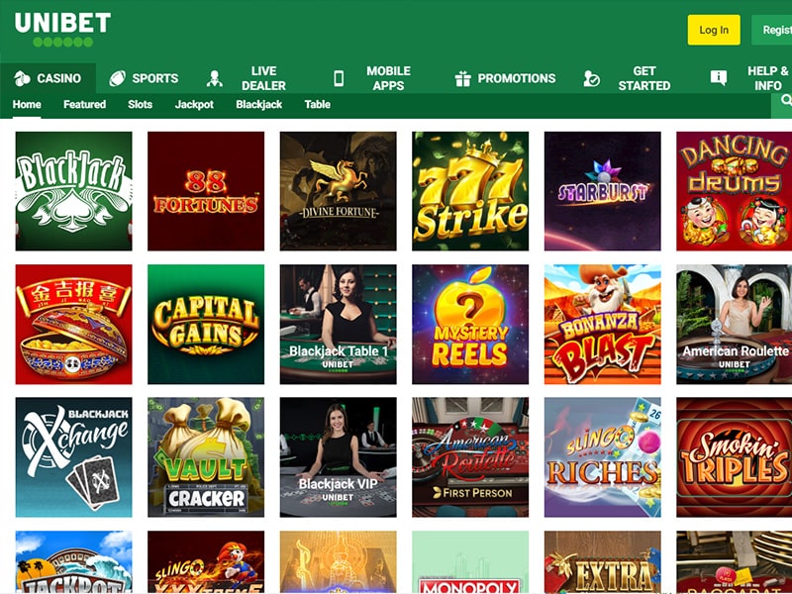Open the Jackpot wave game tile

click(73, 561)
